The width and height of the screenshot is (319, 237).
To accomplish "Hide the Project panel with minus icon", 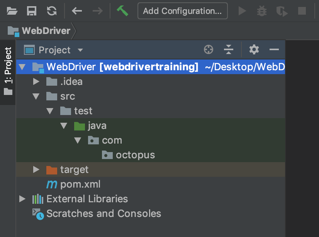I will [x=274, y=50].
